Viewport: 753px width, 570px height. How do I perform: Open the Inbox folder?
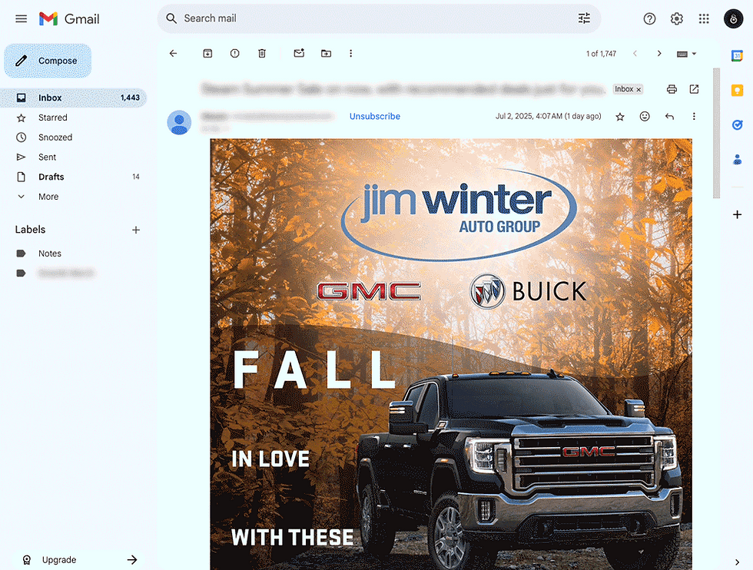coord(74,98)
